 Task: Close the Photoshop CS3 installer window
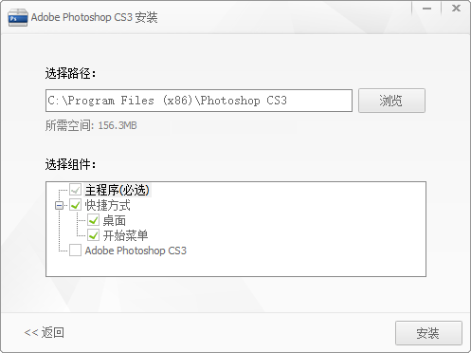456,9
